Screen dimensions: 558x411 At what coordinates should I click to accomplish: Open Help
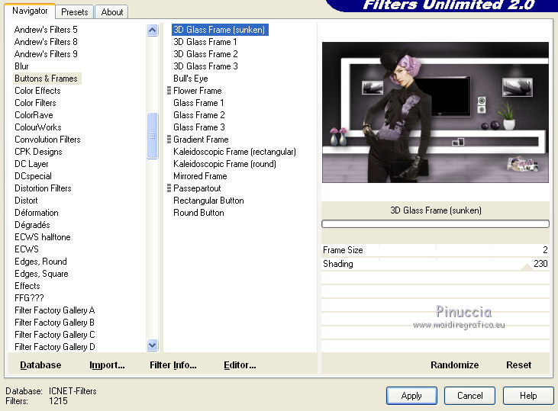pyautogui.click(x=528, y=396)
